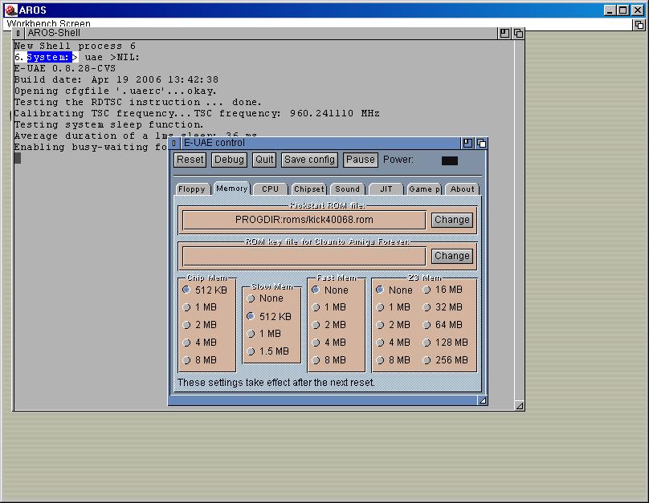Open the JIT tab
This screenshot has height=503, width=649.
[x=386, y=189]
